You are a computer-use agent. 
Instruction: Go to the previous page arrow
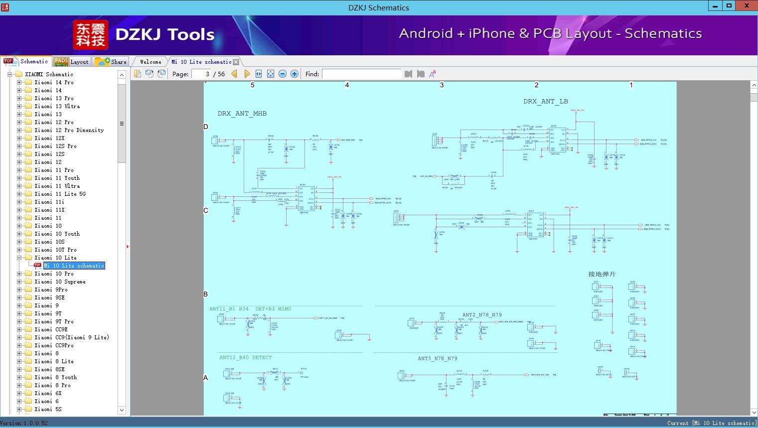pyautogui.click(x=234, y=74)
